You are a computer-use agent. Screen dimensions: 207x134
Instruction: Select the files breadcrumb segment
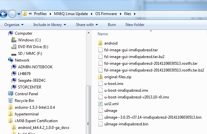(127, 14)
